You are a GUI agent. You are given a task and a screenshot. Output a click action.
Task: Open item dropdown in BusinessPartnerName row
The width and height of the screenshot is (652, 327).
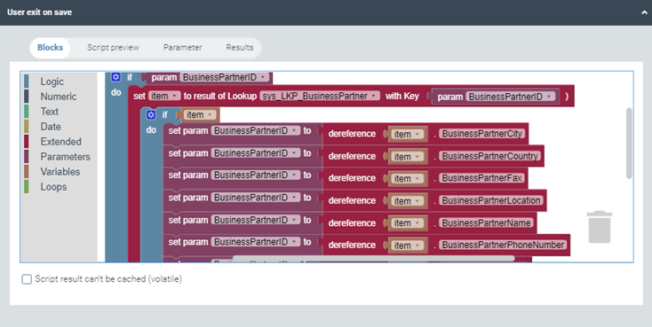[407, 223]
